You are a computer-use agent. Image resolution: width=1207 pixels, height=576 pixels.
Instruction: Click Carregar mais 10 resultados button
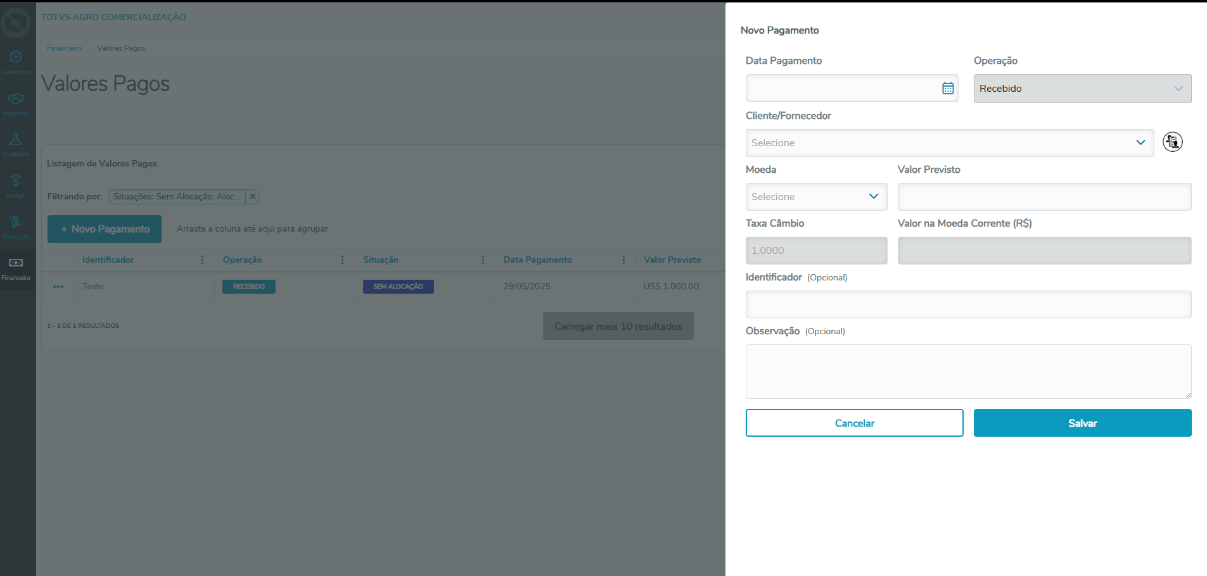point(618,326)
